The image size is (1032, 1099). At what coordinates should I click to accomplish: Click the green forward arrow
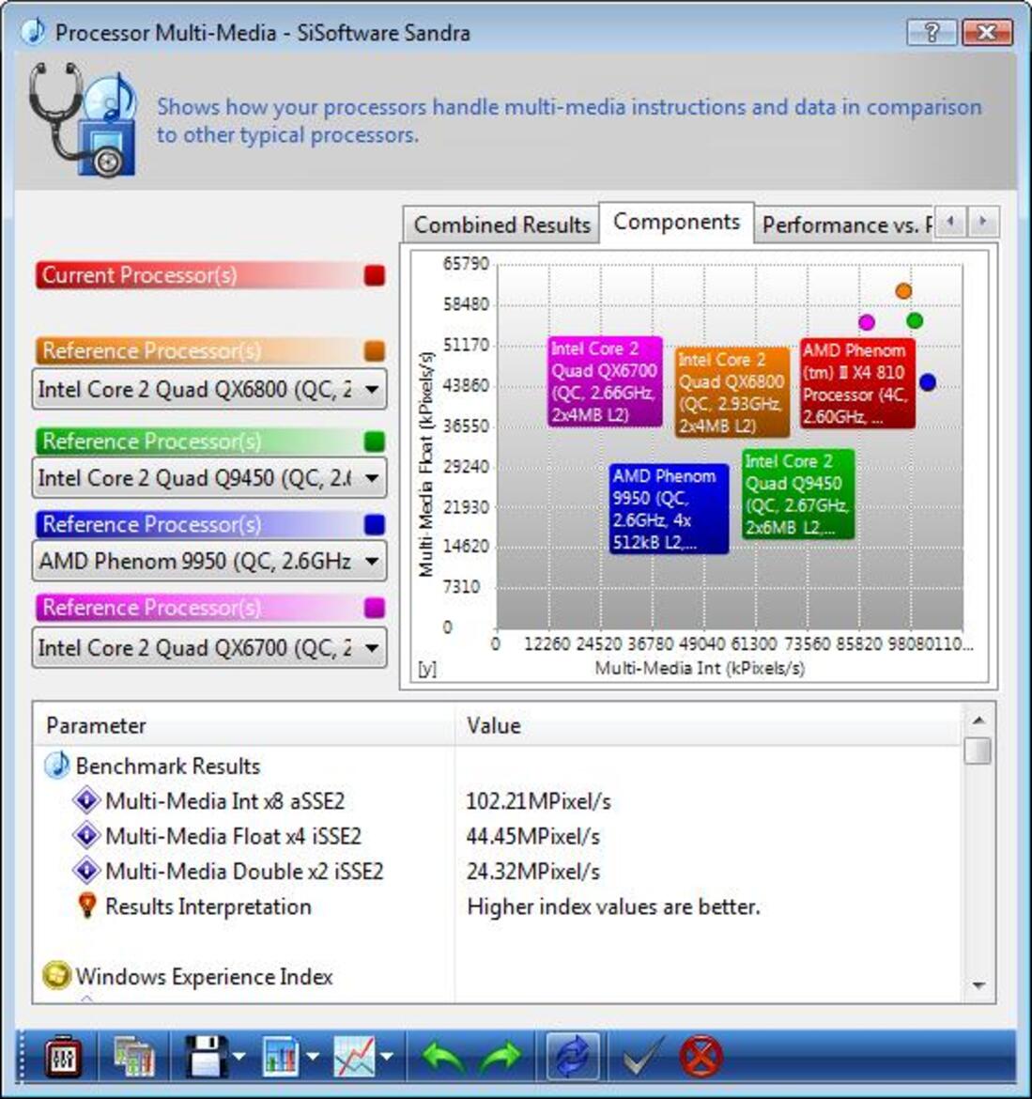point(501,1057)
